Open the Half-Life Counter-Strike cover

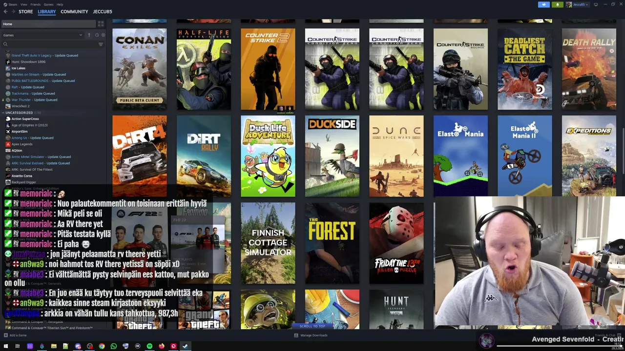pos(204,69)
